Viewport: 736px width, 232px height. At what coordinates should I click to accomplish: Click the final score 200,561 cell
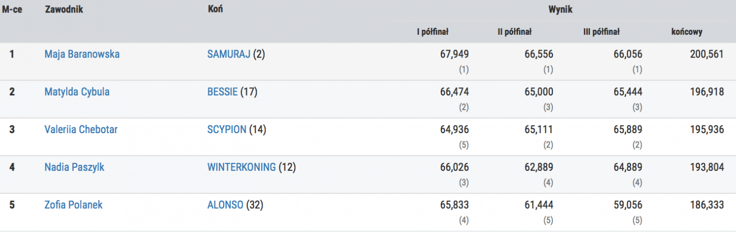(707, 54)
